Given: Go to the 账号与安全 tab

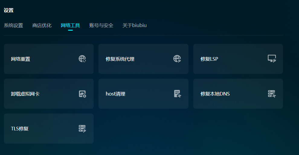Looking at the screenshot, I should [x=101, y=26].
